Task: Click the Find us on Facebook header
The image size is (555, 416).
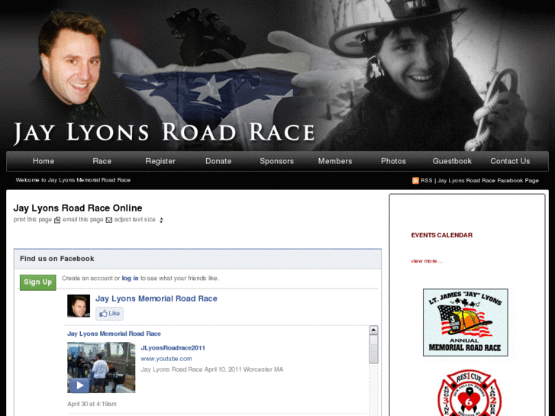Action: coord(57,259)
